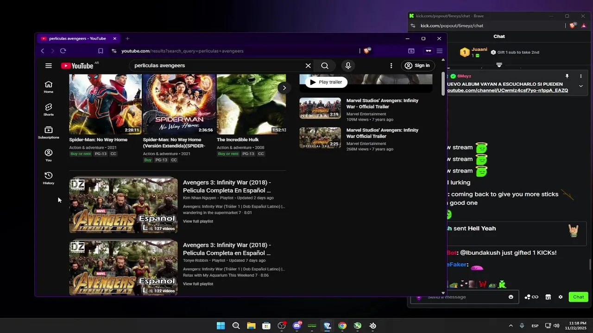Screen dimensions: 593x333
Task: Open YouTube settings three-dot menu
Action: [391, 66]
